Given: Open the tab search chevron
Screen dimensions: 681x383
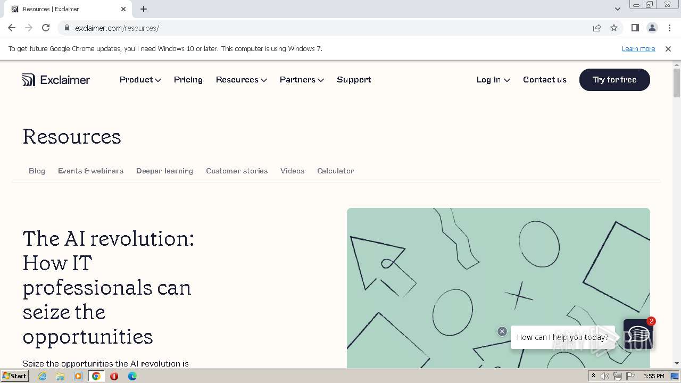Looking at the screenshot, I should (618, 9).
